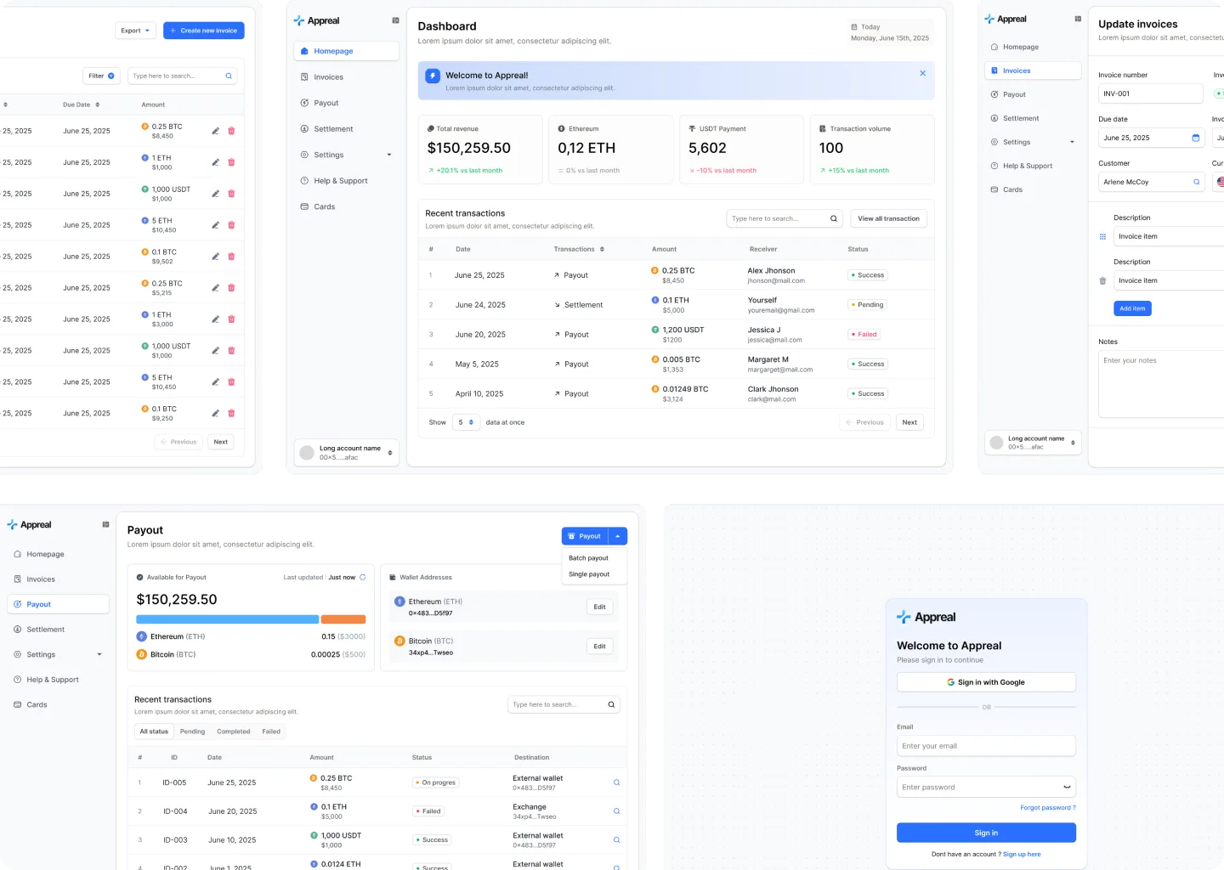Click the Appreal logo on the sign-in card
The image size is (1224, 870).
926,618
